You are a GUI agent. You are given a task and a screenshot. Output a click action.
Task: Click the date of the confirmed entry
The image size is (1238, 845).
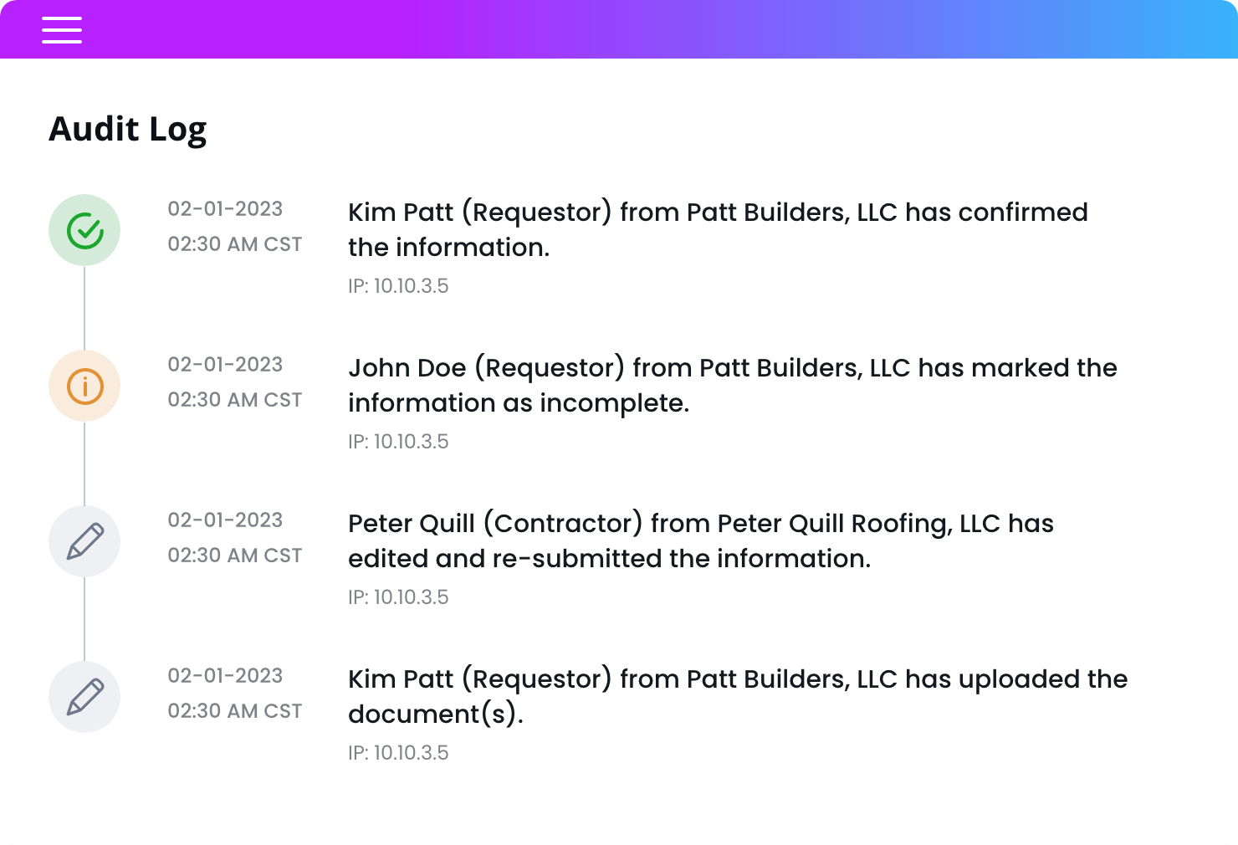coord(225,209)
